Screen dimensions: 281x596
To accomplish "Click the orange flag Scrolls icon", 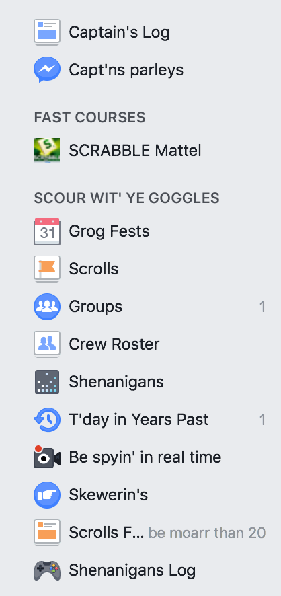I will tap(46, 268).
